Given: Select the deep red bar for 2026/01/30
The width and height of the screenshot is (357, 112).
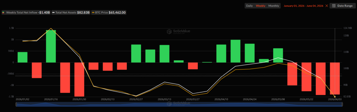Looking at the screenshot, I should 79,79.
